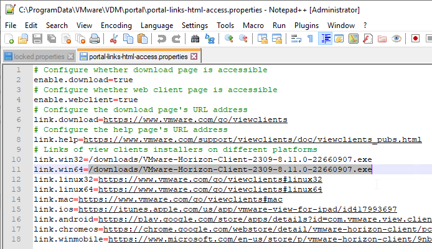Screen dimensions: 432x249
Task: Open the Plugins menu
Action: 306,26
